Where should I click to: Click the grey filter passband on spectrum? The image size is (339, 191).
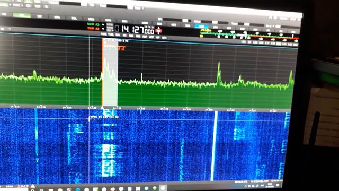tap(110, 73)
